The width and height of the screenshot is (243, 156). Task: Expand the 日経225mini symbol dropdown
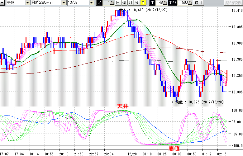click(x=64, y=3)
